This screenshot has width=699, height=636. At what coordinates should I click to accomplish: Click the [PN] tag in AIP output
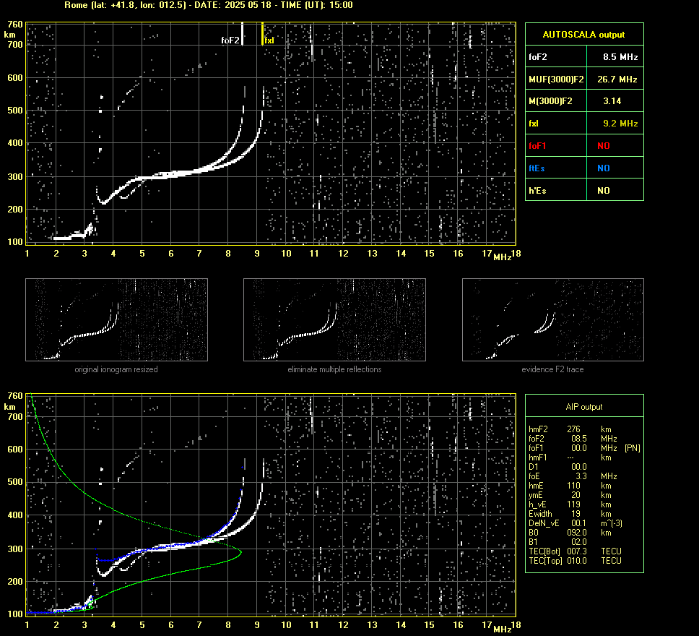click(632, 447)
